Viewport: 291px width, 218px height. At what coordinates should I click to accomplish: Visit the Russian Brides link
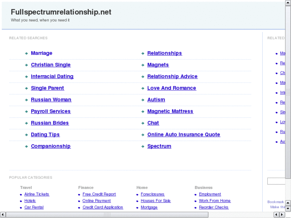click(50, 123)
